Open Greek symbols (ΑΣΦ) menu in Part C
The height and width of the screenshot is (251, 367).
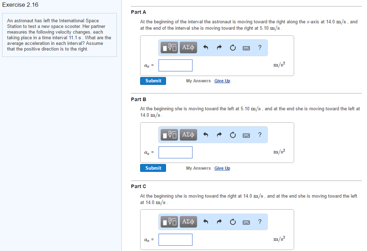[x=188, y=222]
